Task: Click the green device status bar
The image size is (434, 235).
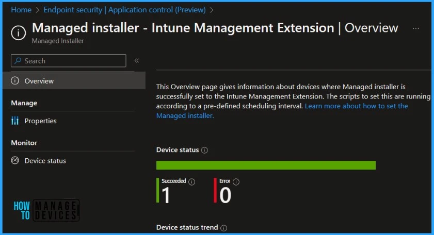Action: point(266,165)
